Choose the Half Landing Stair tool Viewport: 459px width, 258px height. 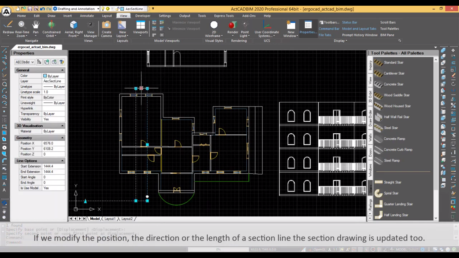pos(396,215)
